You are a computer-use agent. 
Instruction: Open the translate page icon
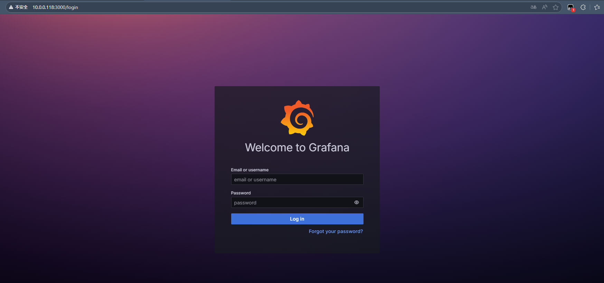pyautogui.click(x=534, y=7)
